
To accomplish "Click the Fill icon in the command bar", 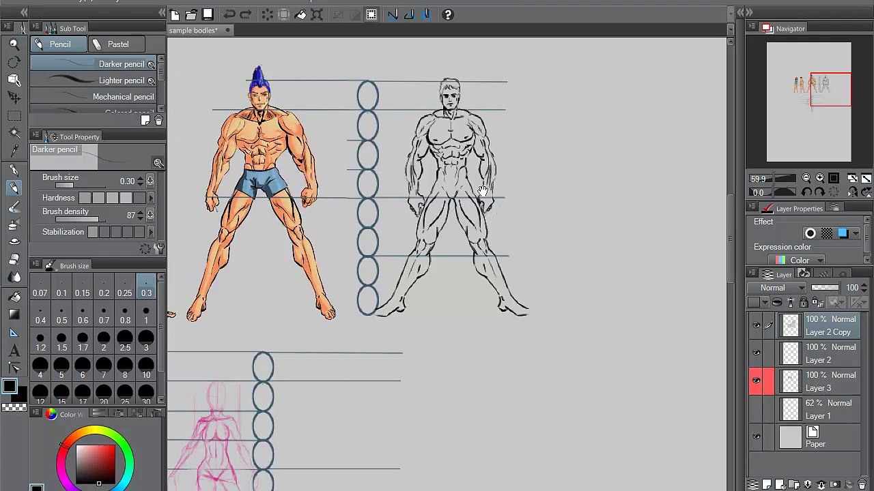I will pos(300,14).
